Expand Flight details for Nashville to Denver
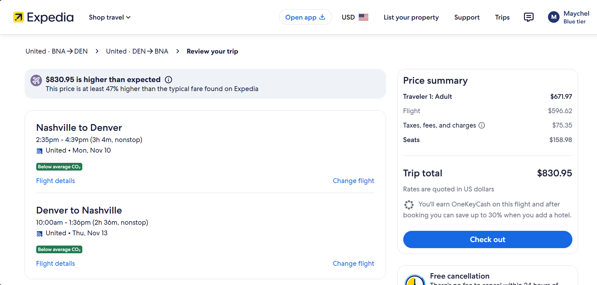 tap(55, 181)
